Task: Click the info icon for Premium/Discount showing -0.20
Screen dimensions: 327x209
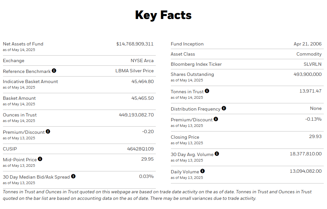Action: coord(48,131)
